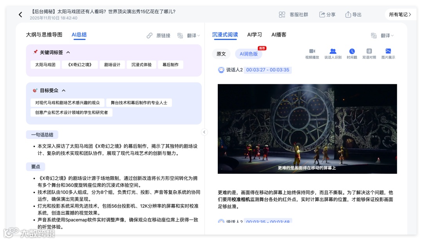
Task: Select the 沉浸式体验 tag
Action: tap(141, 65)
